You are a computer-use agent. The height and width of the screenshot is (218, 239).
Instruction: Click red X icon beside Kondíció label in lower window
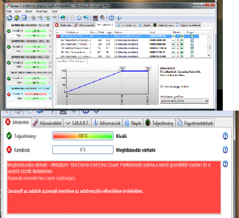[x=9, y=150]
